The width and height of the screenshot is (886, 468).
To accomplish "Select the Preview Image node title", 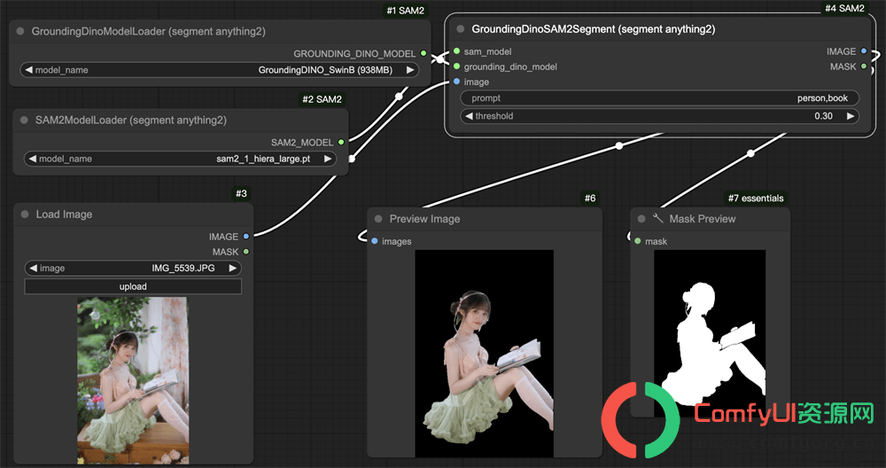I will tap(424, 219).
